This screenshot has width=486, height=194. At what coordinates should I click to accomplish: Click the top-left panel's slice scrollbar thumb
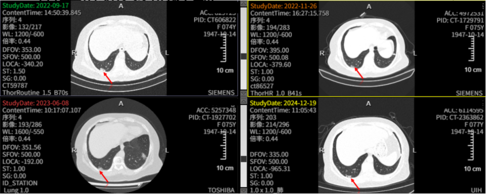point(244,56)
